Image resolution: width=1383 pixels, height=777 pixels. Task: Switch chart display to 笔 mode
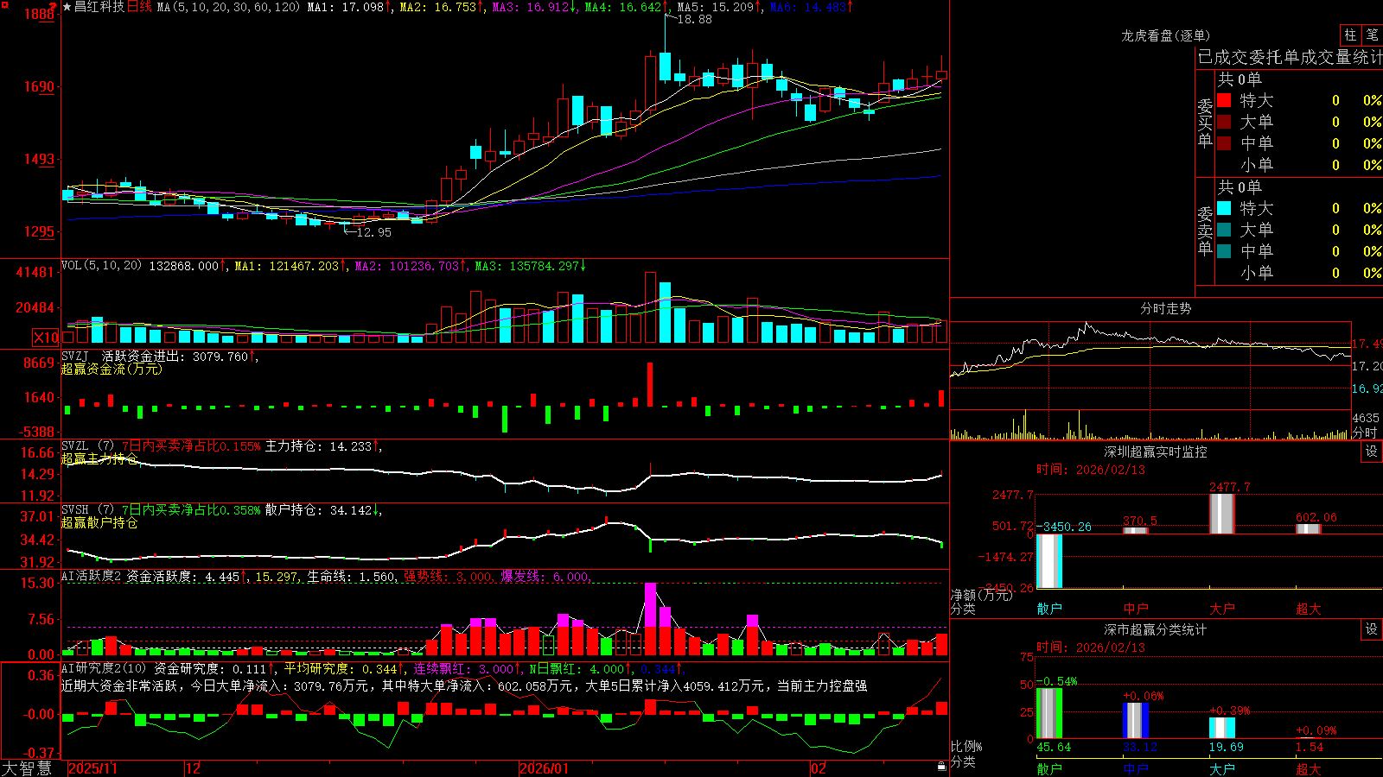(1373, 35)
